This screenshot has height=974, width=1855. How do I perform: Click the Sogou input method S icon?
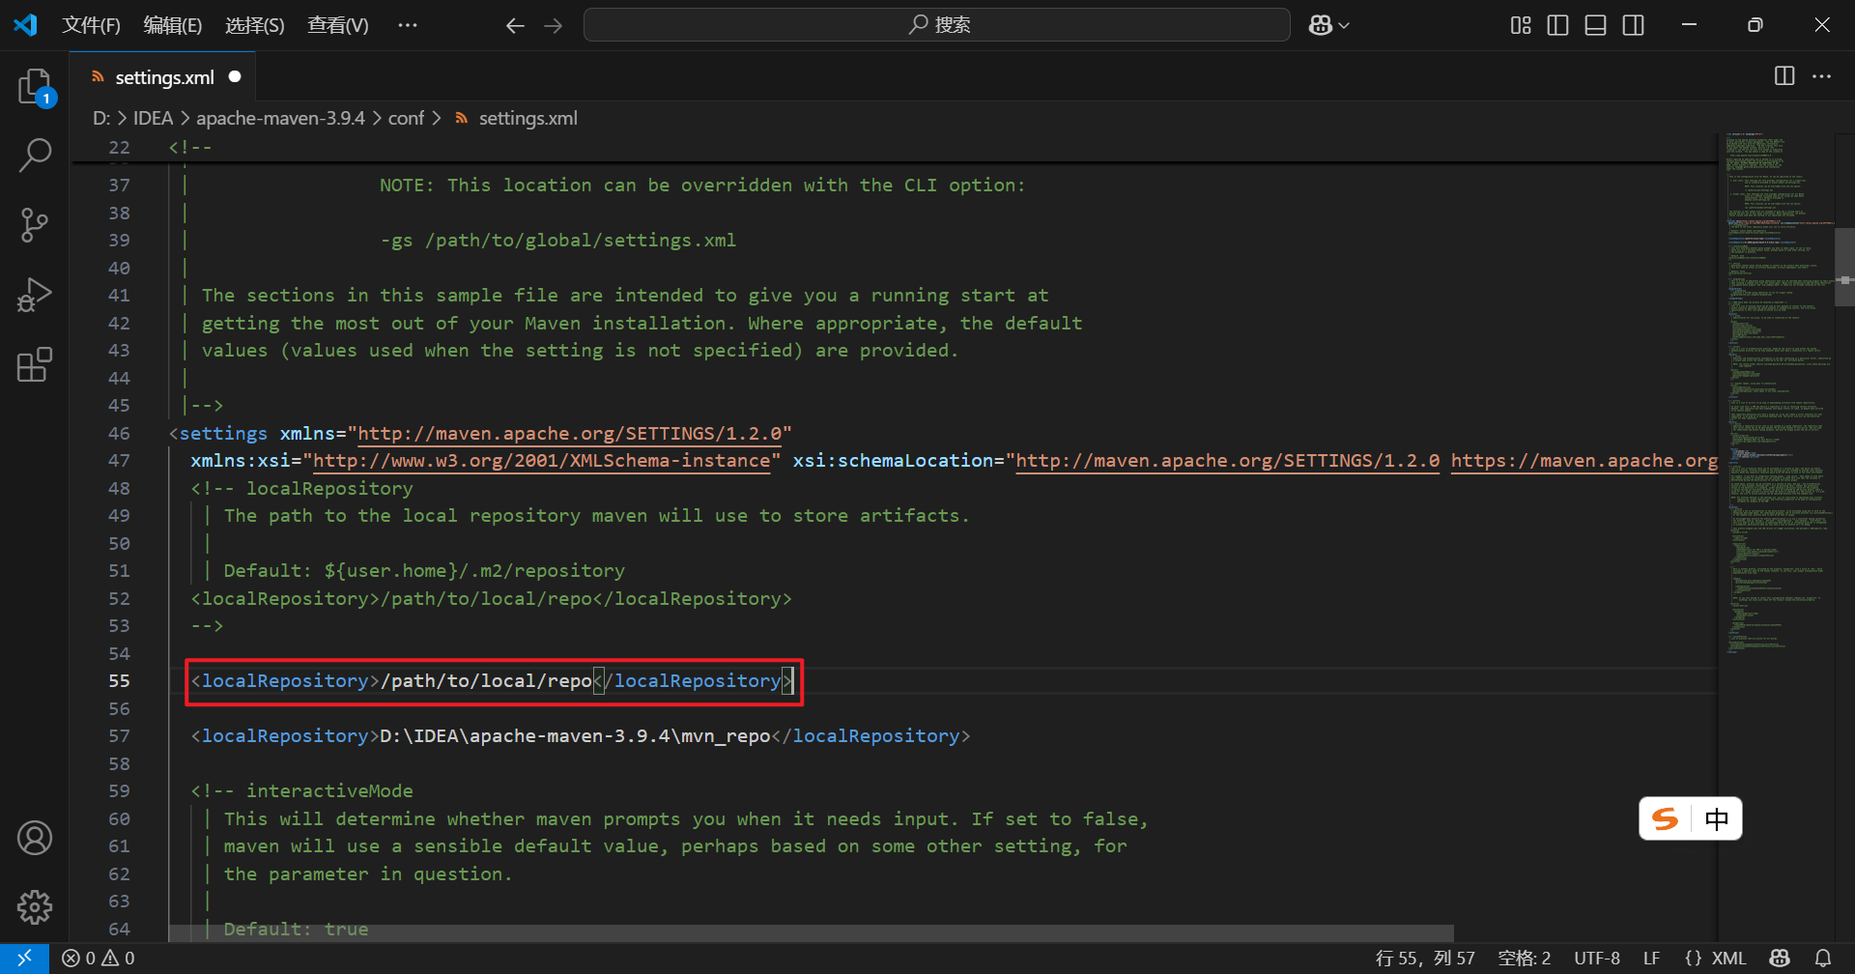tap(1666, 819)
